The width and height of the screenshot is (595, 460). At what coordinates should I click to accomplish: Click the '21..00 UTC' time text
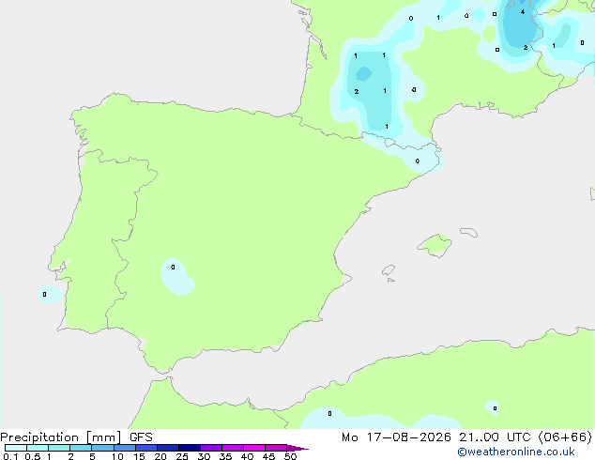495,437
